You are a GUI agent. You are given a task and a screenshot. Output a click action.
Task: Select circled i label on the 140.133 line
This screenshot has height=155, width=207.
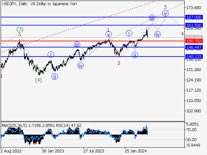(51, 55)
